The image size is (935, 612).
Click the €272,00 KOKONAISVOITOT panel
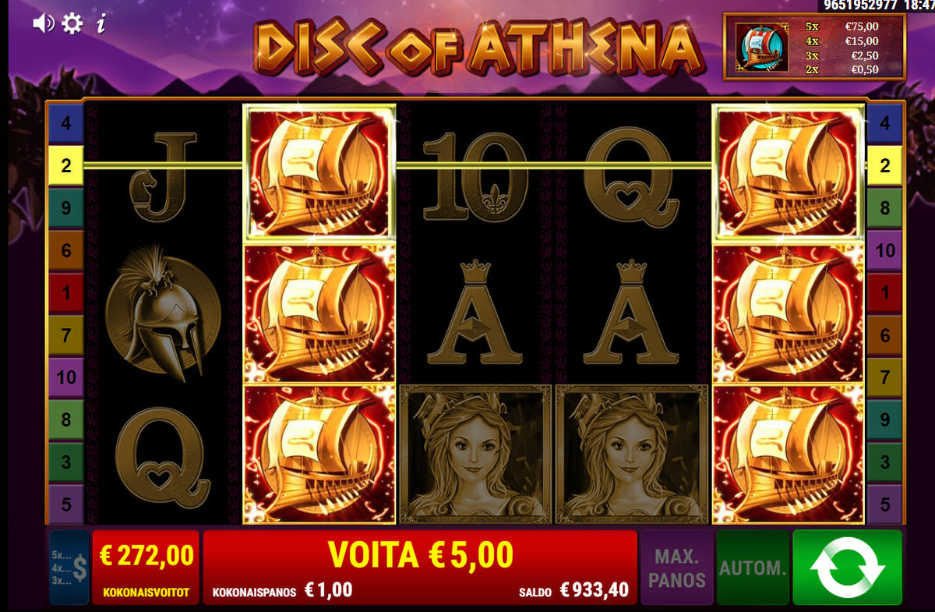(146, 568)
